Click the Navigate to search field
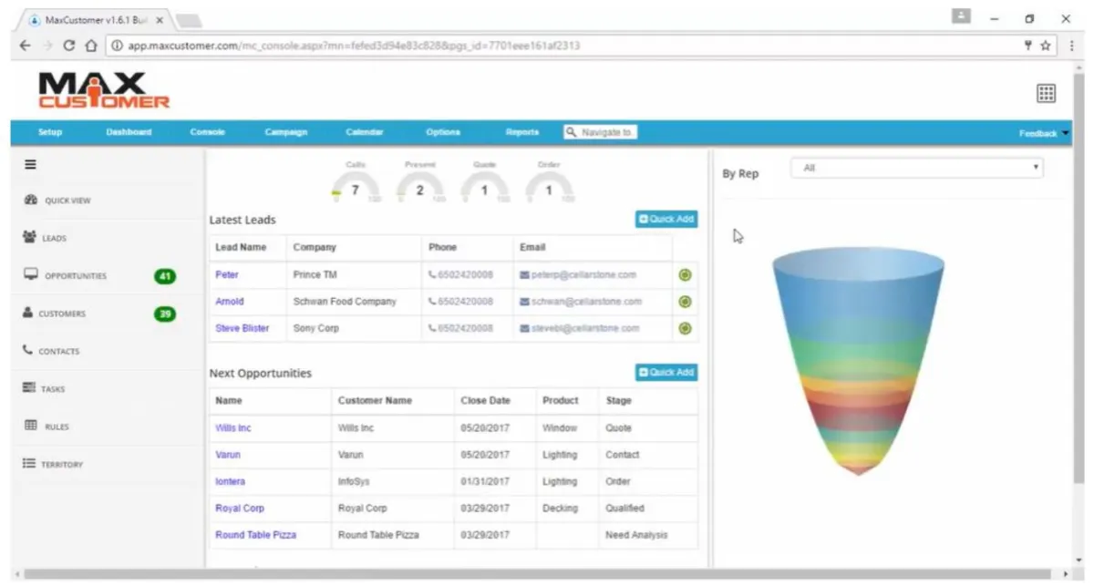 click(601, 133)
